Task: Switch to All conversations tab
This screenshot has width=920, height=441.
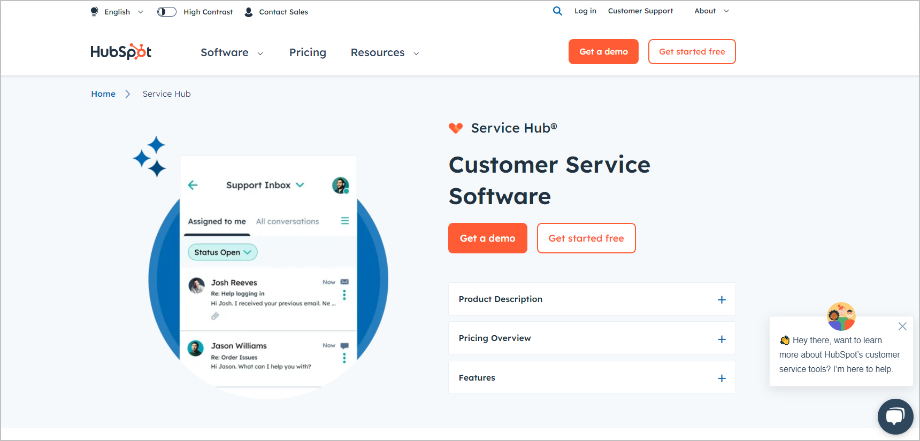Action: [287, 221]
